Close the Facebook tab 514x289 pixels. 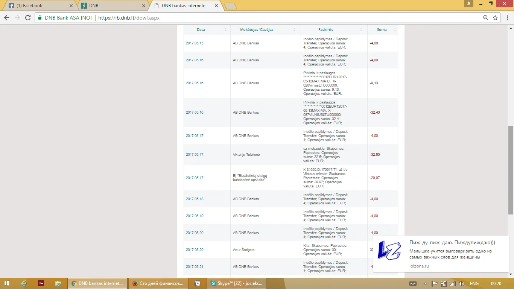[71, 6]
